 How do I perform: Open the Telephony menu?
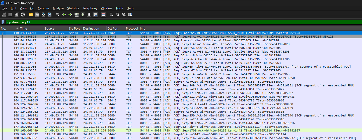pos(90,8)
